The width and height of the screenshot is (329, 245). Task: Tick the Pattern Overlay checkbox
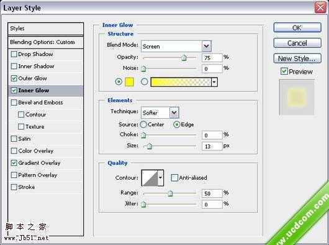coord(14,175)
